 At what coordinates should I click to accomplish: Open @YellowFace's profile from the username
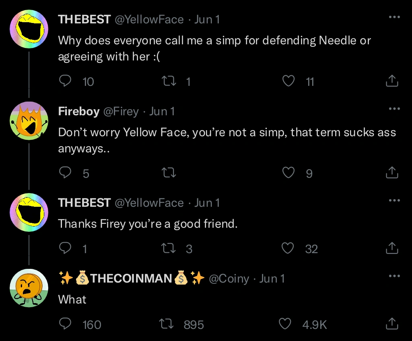pos(149,19)
